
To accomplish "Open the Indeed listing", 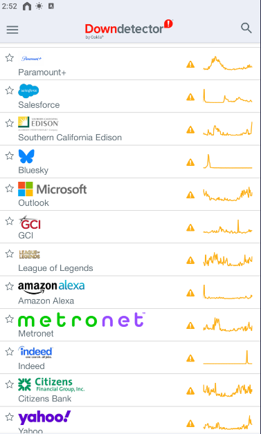I will coord(130,357).
